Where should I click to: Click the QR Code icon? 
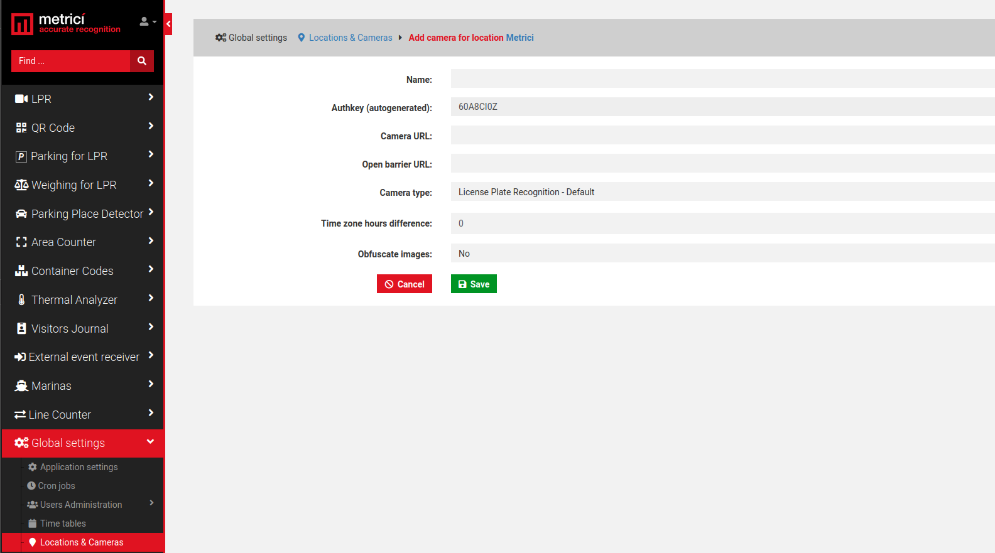(x=21, y=128)
